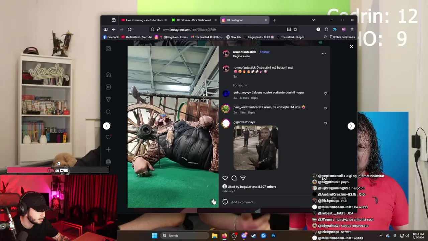The image size is (428, 241).
Task: Reply to paul_voidd's comment
Action: (x=251, y=113)
